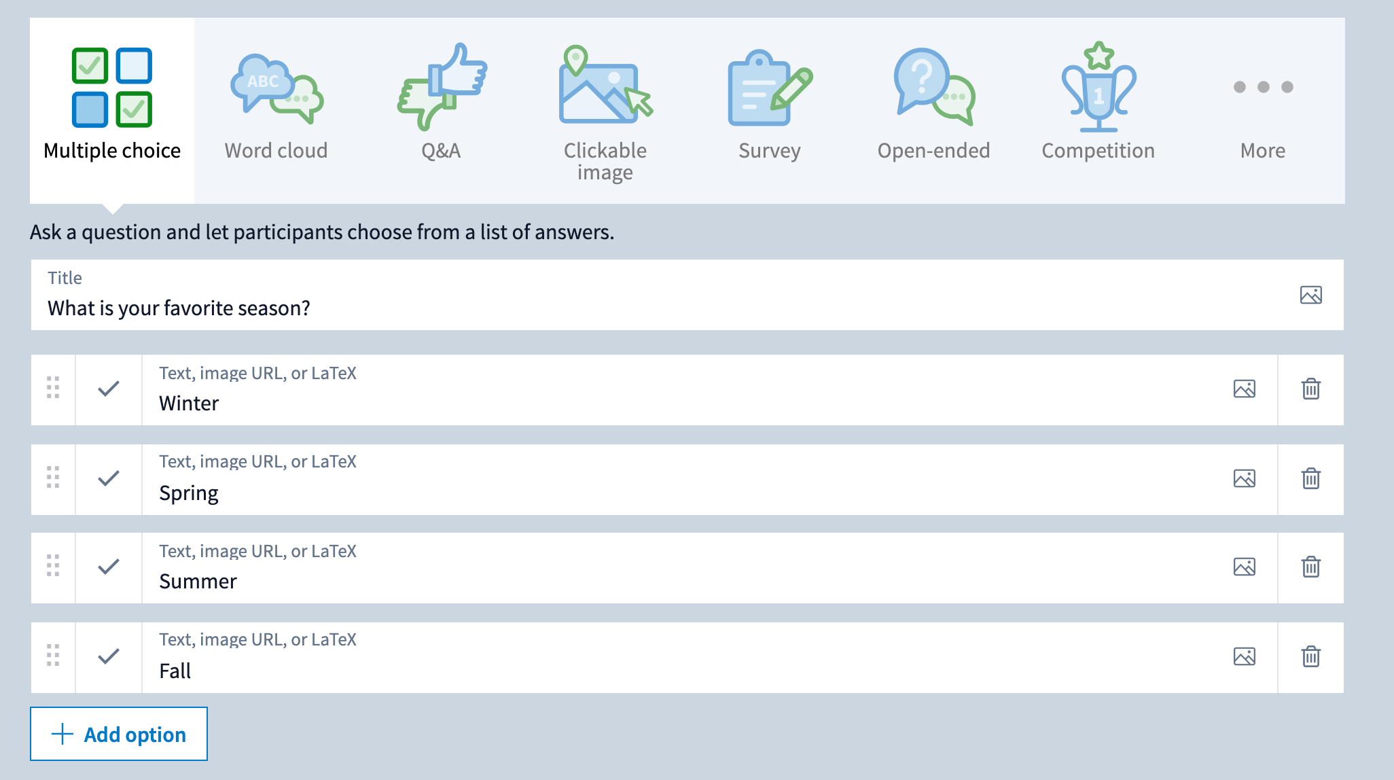Add an image to the Title field
Screen dimensions: 1394x780
pyautogui.click(x=1310, y=295)
